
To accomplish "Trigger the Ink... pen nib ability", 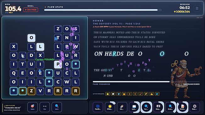I will 122,107.
